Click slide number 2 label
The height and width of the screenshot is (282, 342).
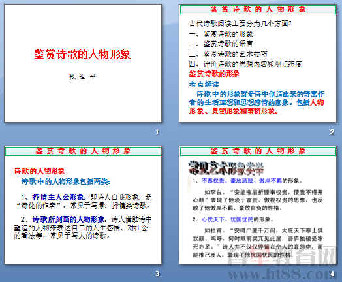click(x=332, y=132)
